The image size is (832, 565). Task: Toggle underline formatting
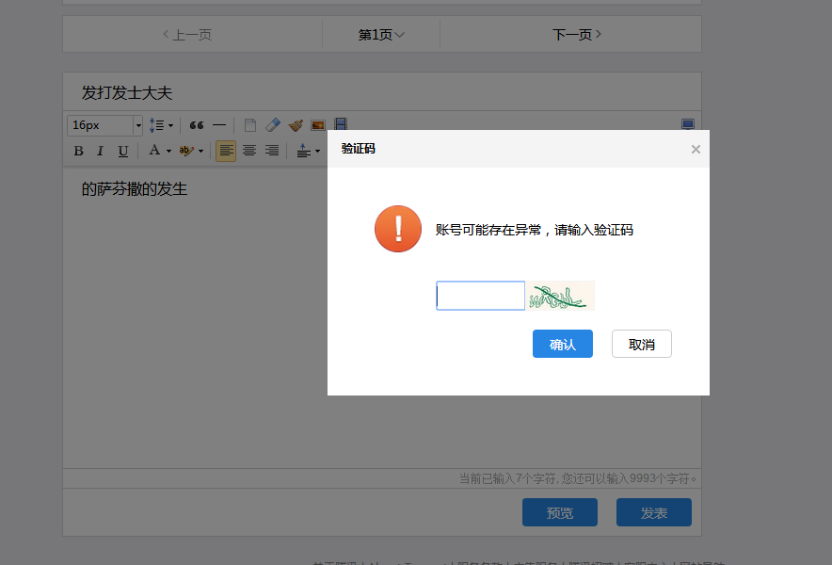point(123,150)
